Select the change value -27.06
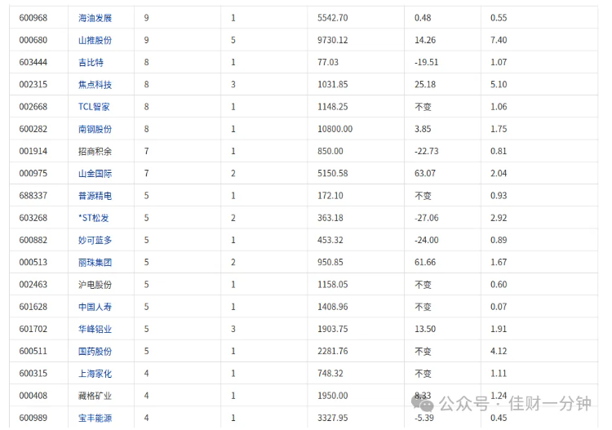Image resolution: width=612 pixels, height=430 pixels. [426, 218]
